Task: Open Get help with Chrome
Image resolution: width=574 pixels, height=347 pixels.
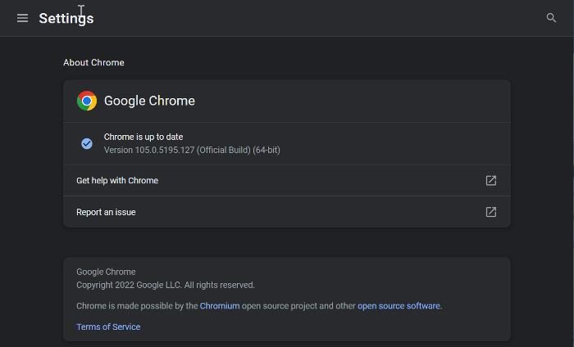Action: click(x=287, y=180)
